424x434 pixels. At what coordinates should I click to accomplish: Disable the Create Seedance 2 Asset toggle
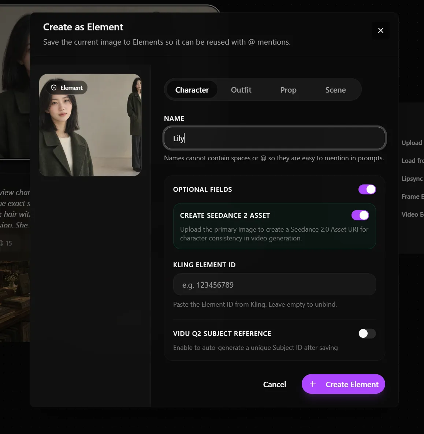360,215
